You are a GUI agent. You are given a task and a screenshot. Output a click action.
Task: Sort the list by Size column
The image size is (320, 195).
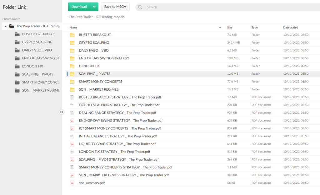(230, 27)
